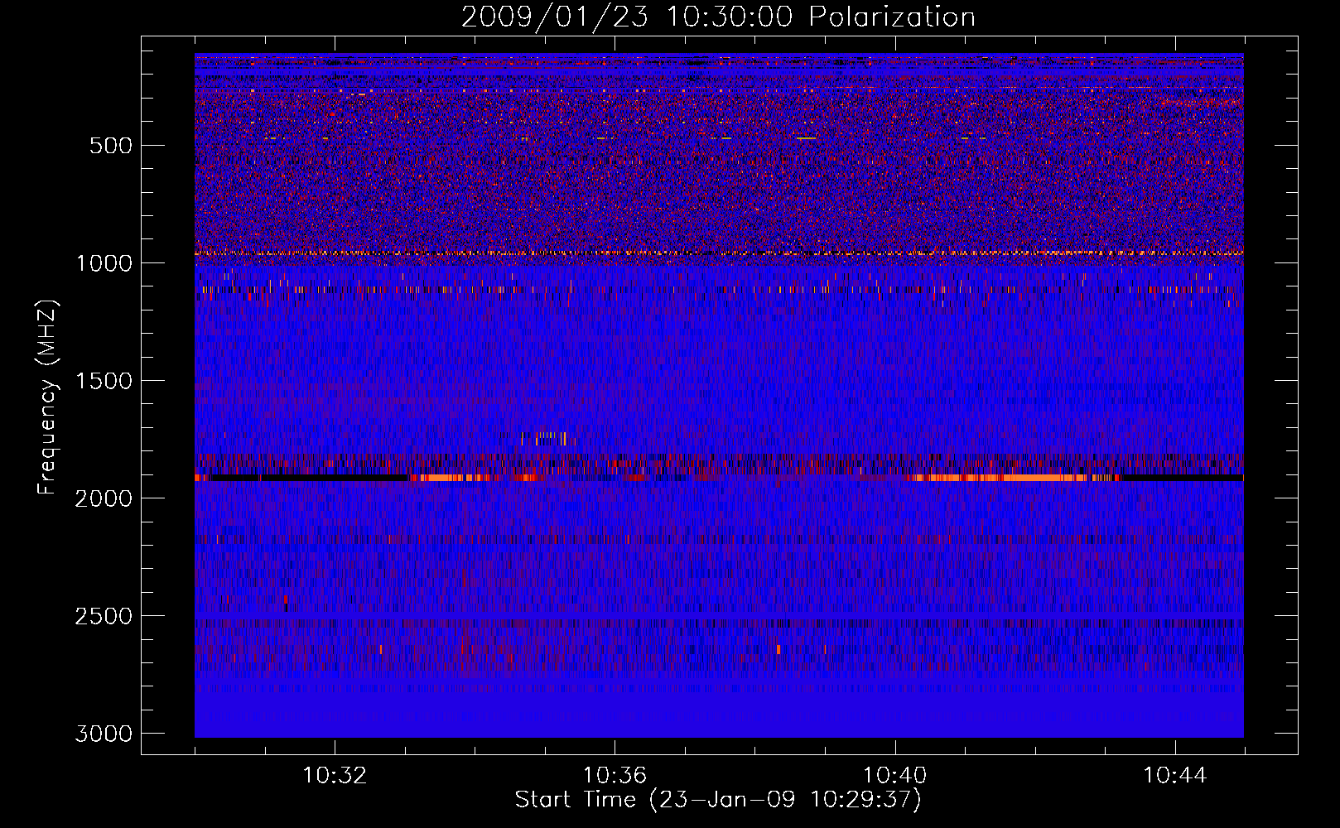The image size is (1340, 828).
Task: Click the 10:32 time tick label
Action: (335, 776)
